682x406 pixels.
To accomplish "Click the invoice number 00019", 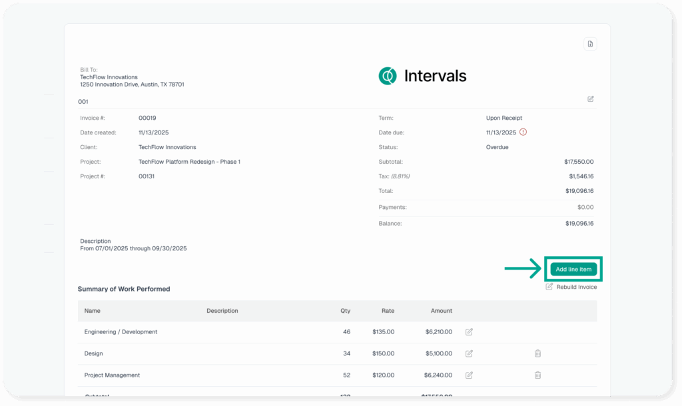I will [x=147, y=118].
